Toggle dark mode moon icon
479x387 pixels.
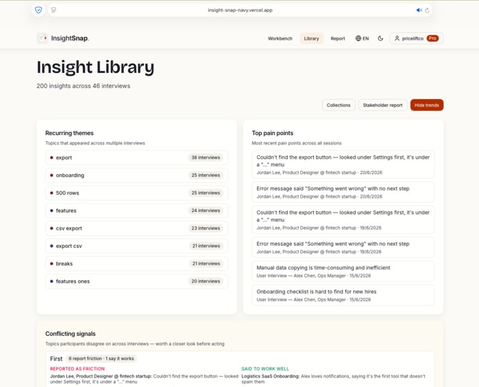pos(380,38)
